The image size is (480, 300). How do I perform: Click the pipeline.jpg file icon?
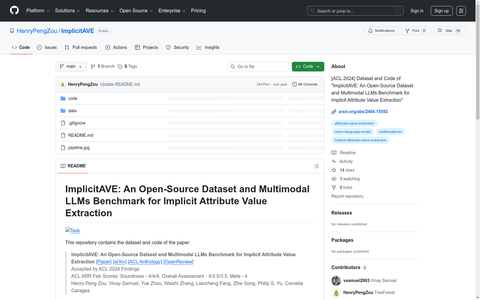(63, 148)
